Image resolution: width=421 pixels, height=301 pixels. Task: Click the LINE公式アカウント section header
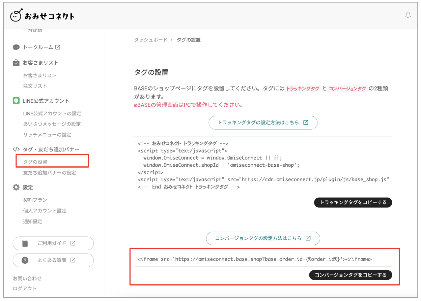46,101
